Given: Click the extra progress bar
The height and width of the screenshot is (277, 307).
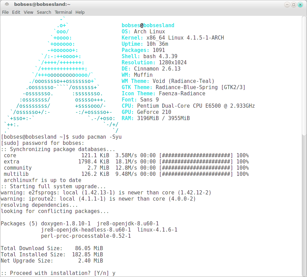Looking at the screenshot, I should pos(196,162).
